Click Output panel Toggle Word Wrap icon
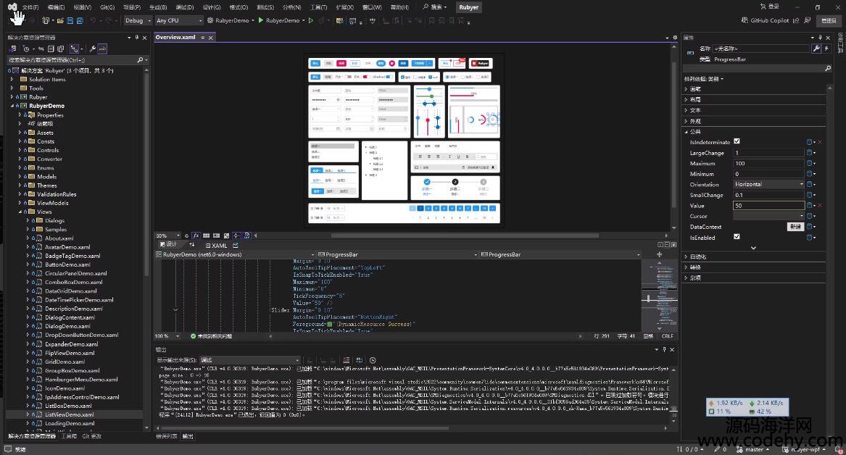Screen dimensions: 846x455 coord(359,360)
